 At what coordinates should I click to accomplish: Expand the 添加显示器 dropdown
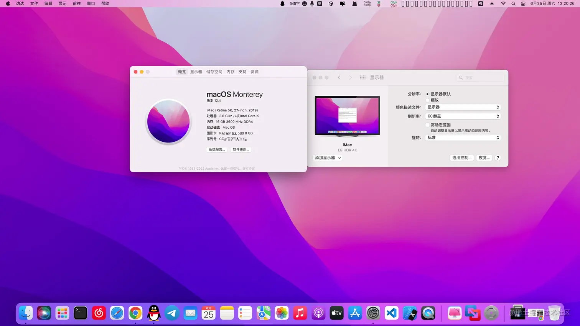pyautogui.click(x=327, y=157)
